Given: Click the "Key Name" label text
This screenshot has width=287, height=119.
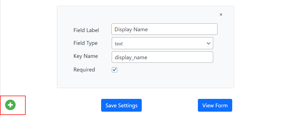Looking at the screenshot, I should (86, 56).
